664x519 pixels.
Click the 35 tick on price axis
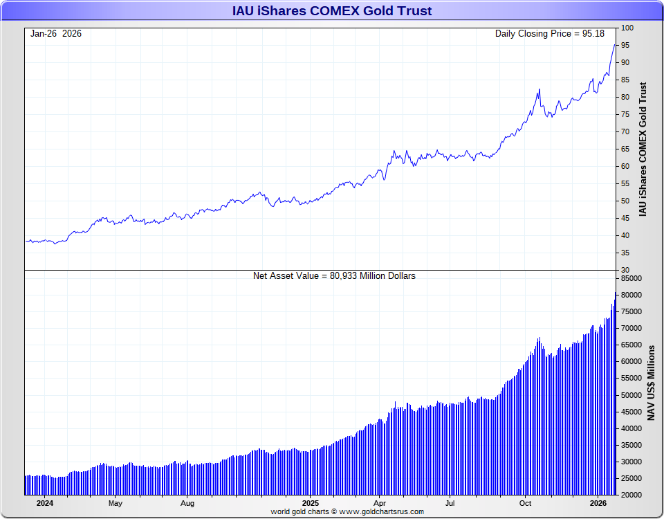[x=625, y=253]
